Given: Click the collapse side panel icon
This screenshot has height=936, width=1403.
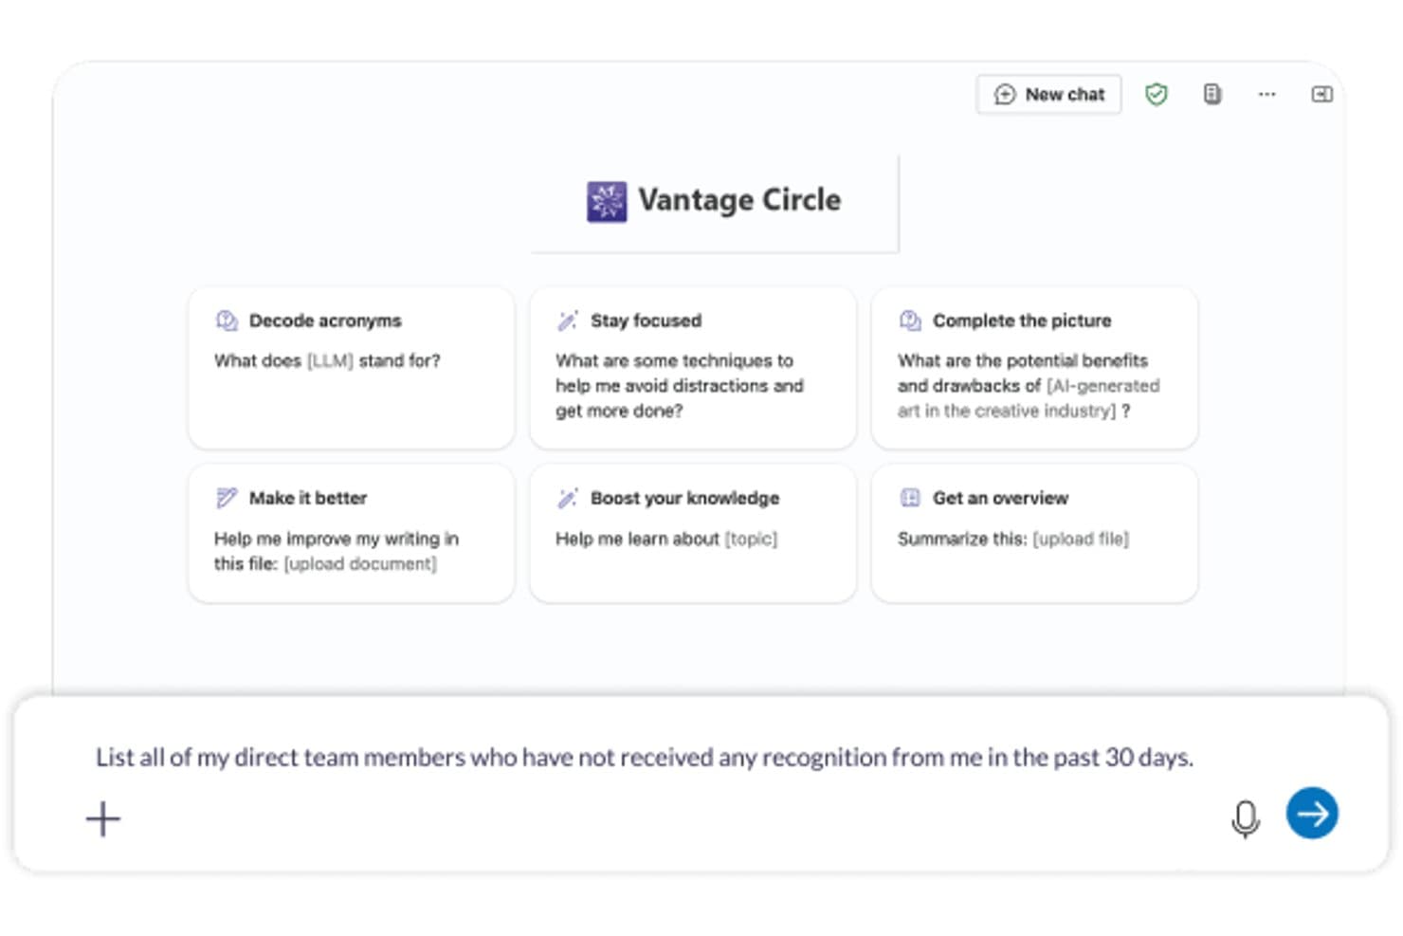Looking at the screenshot, I should click(1322, 94).
